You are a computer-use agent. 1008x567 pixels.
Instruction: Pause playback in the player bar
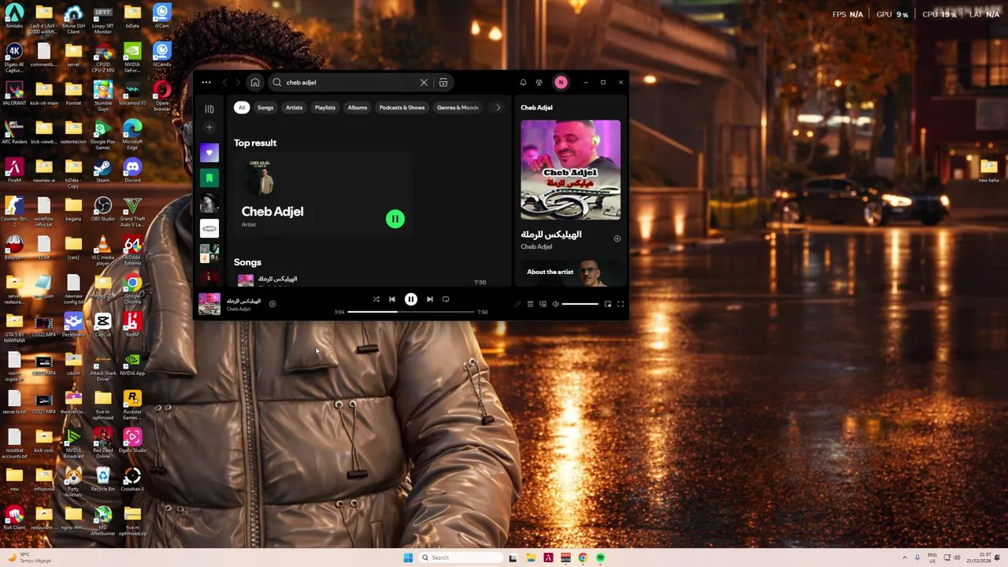pos(410,299)
